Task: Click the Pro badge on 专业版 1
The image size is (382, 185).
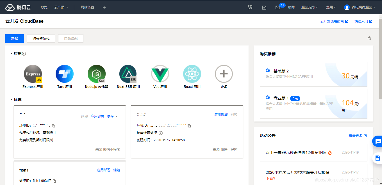Action: pos(295,99)
